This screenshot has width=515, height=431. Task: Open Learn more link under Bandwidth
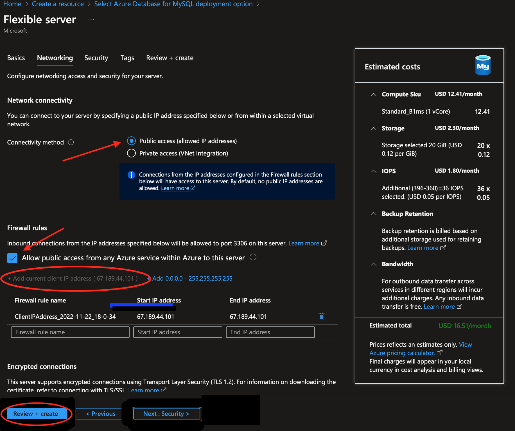[442, 306]
